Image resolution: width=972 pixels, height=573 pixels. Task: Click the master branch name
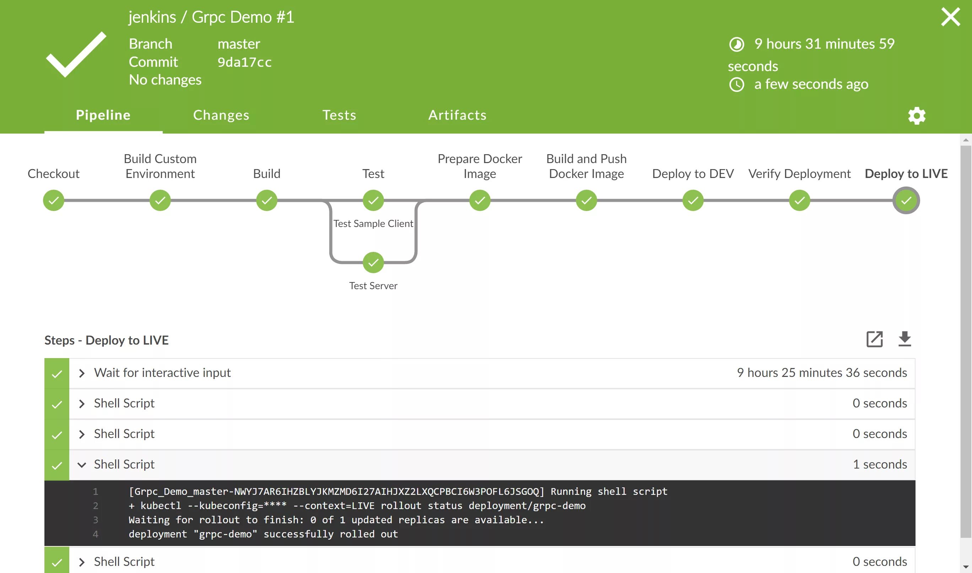coord(239,44)
